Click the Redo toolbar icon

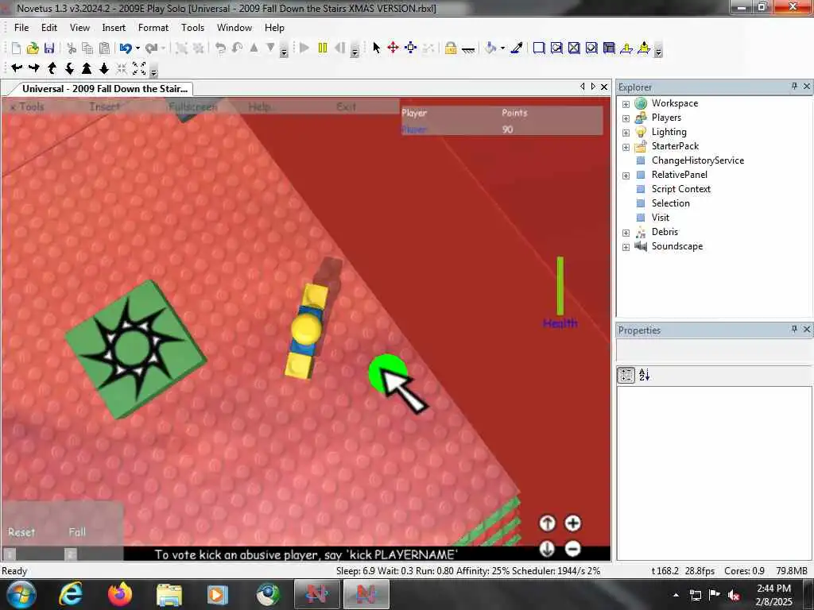pyautogui.click(x=151, y=48)
